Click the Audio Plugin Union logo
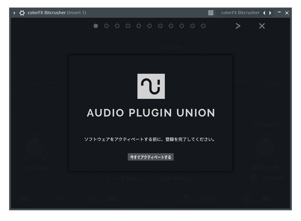301x221 pixels. tap(151, 86)
